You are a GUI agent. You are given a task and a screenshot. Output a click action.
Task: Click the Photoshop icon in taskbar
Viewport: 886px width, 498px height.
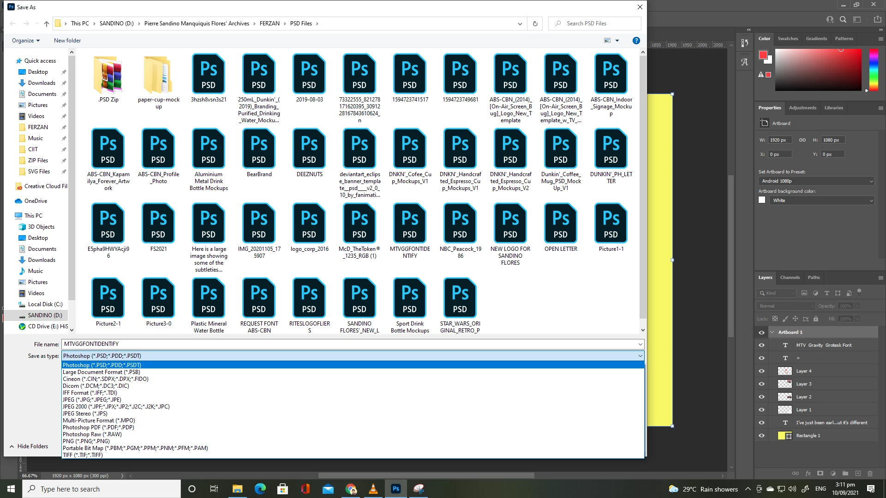pyautogui.click(x=395, y=489)
